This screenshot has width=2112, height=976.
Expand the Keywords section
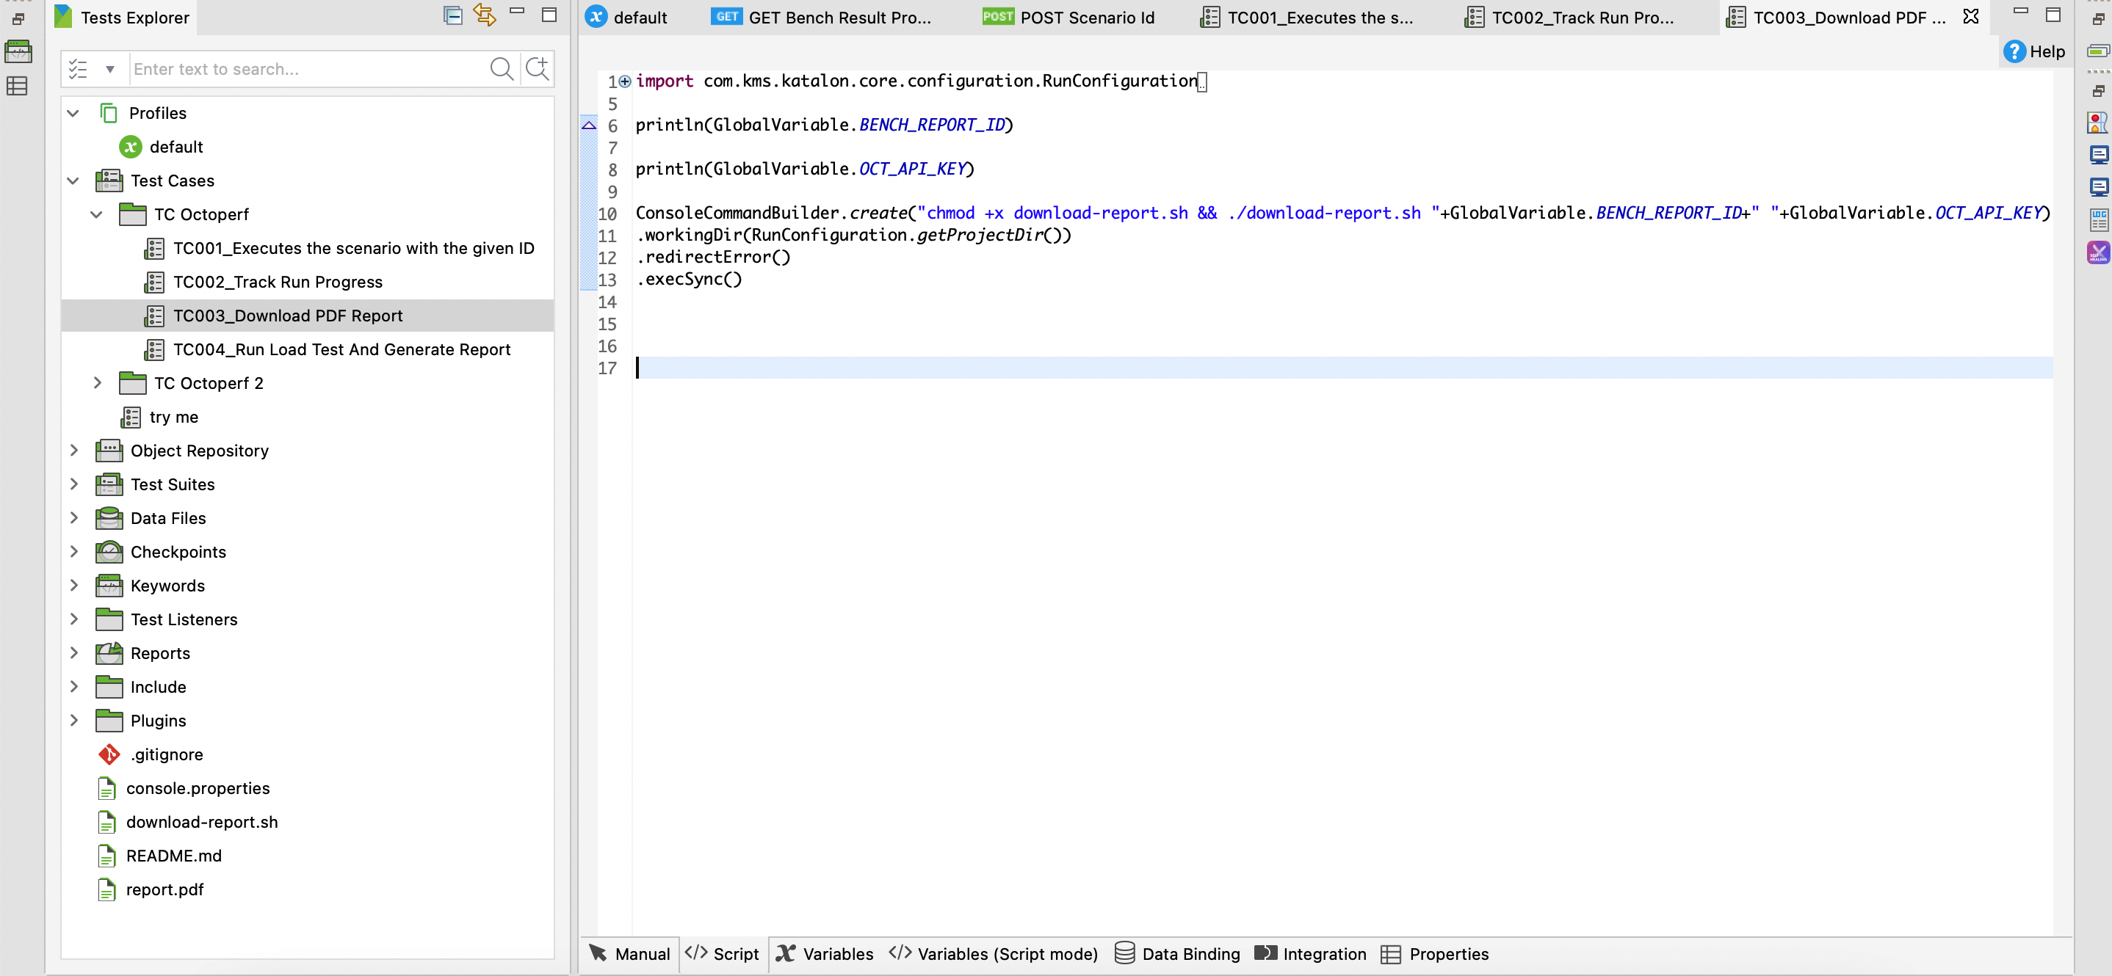[74, 584]
